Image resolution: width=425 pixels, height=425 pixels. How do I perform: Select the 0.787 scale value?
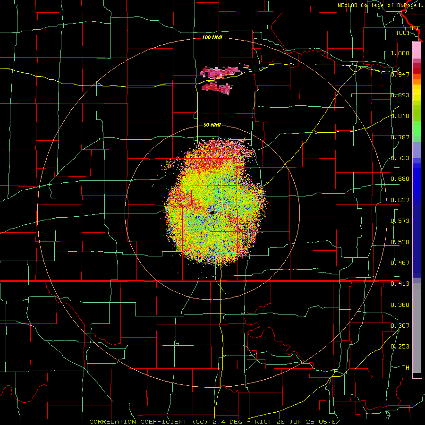pos(400,137)
